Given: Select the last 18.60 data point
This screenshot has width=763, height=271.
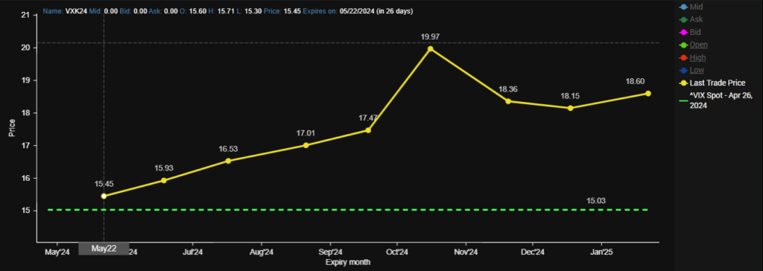Looking at the screenshot, I should (648, 93).
